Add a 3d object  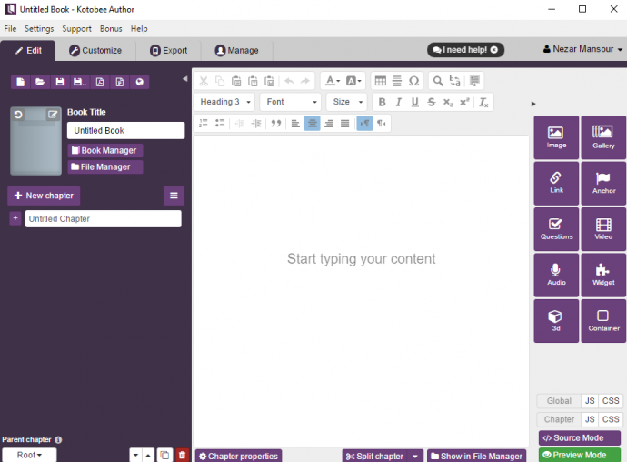[x=556, y=320]
